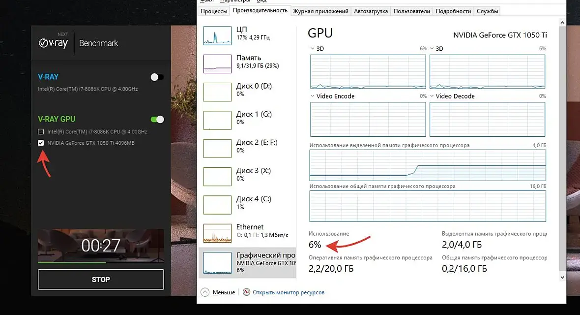This screenshot has height=315, width=580.
Task: Click the Video Decode graph area
Action: (487, 119)
